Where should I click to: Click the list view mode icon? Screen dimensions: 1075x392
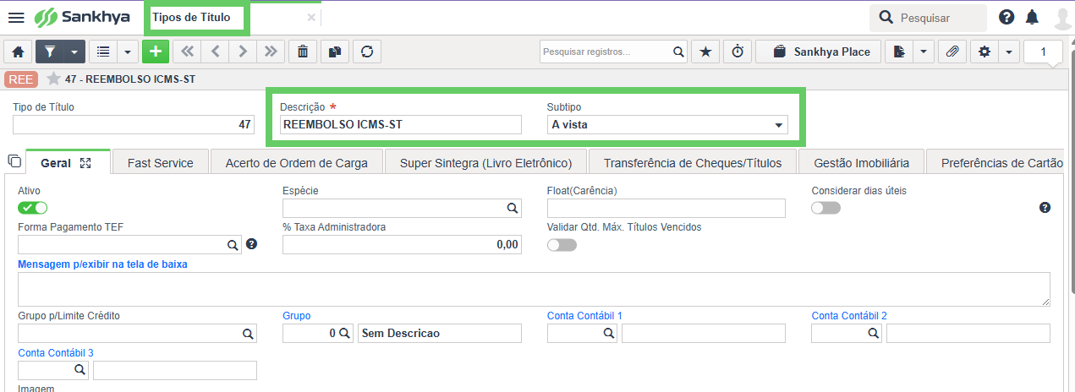[x=103, y=52]
